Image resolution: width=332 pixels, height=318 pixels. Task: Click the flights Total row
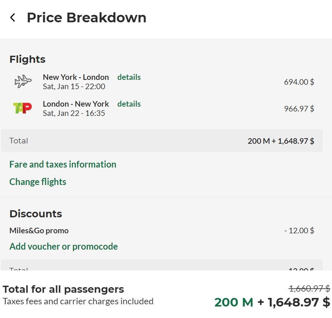click(x=162, y=141)
